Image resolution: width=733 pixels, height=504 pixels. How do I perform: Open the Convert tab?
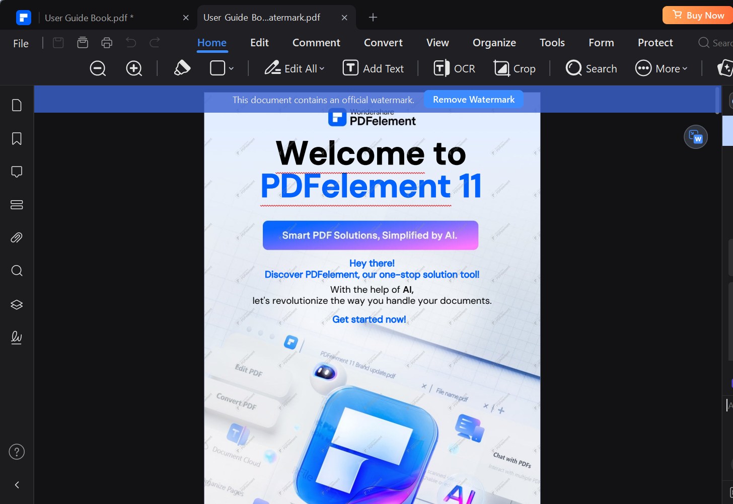point(383,43)
